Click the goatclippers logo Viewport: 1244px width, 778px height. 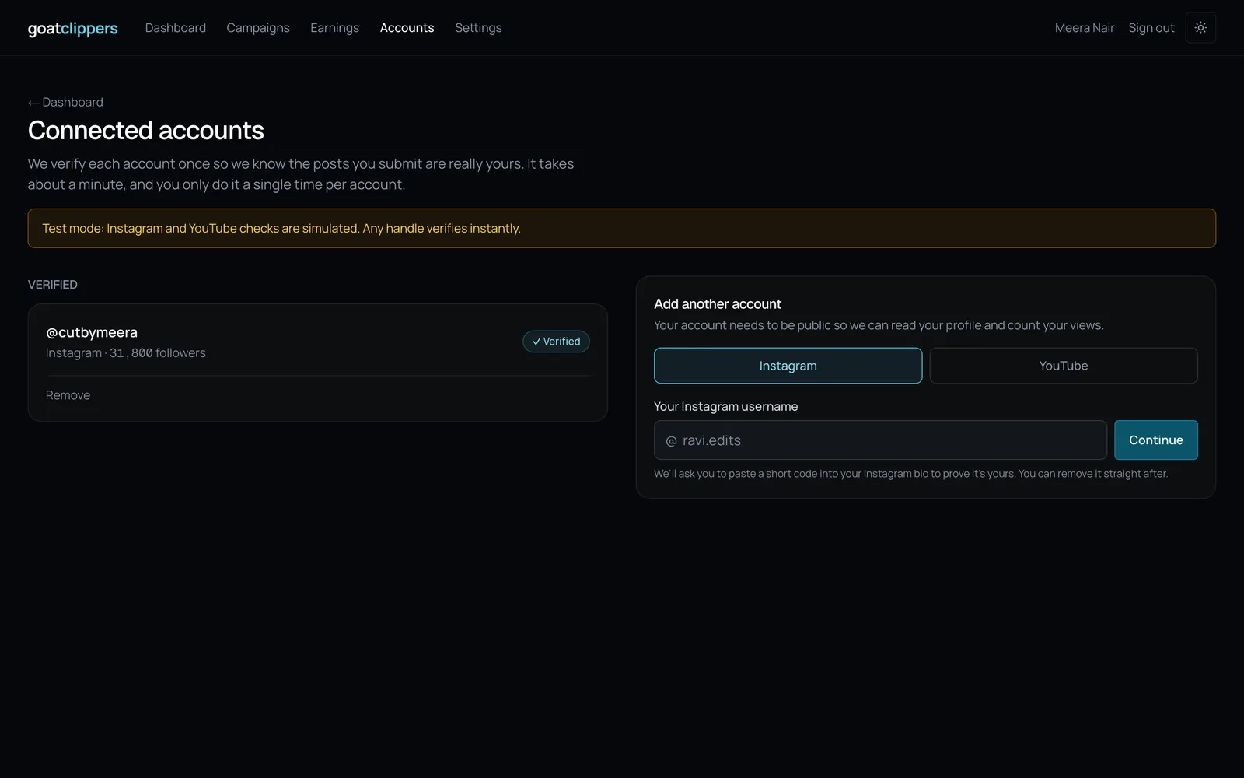pyautogui.click(x=73, y=29)
